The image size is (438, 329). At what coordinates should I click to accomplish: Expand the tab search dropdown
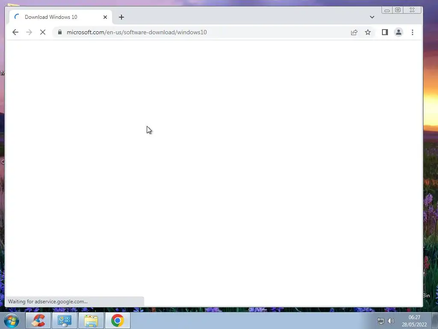372,17
